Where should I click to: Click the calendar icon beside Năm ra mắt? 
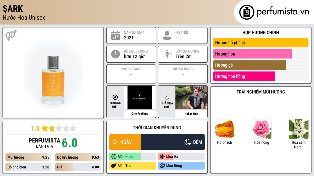point(116,35)
